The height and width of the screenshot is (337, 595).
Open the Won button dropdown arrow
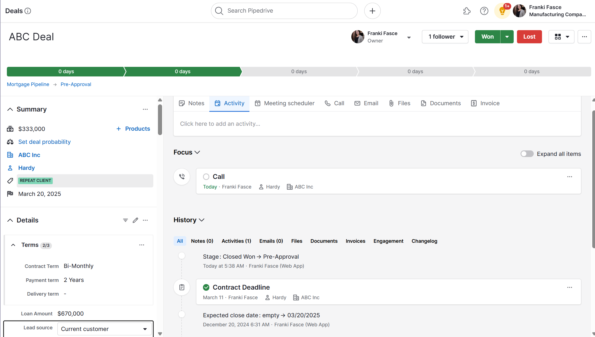pyautogui.click(x=507, y=37)
